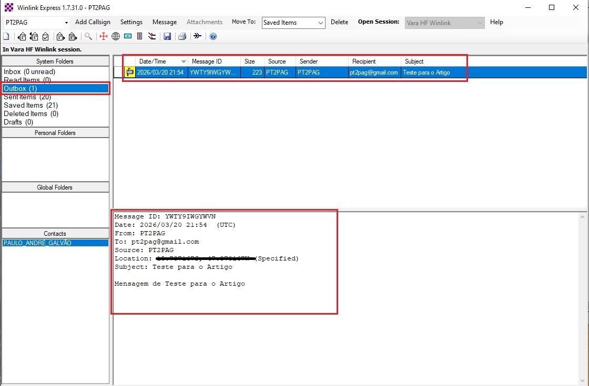Click the yellow message icon in Outbox row
Image resolution: width=589 pixels, height=386 pixels.
(129, 72)
